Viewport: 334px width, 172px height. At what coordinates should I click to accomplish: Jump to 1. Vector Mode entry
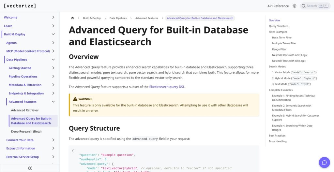tap(295, 72)
